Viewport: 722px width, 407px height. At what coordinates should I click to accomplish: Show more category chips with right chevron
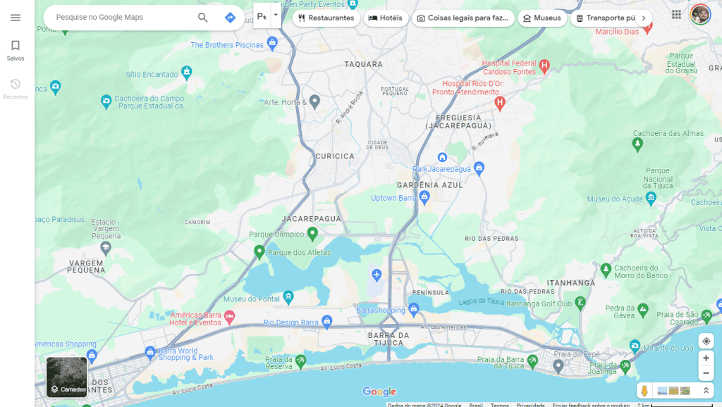[644, 18]
